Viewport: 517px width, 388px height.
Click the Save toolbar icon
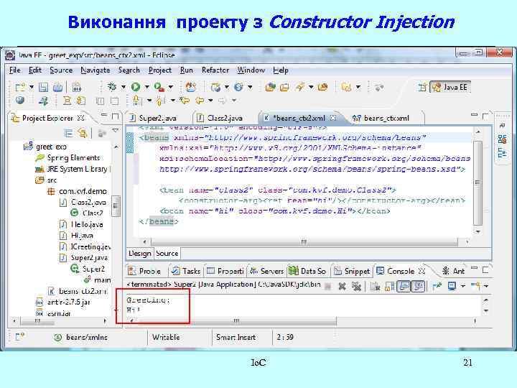coord(44,87)
